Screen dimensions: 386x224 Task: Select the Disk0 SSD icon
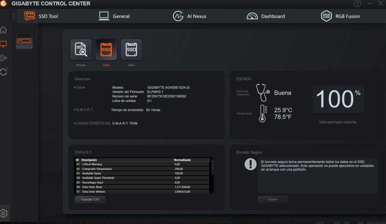[x=106, y=49]
